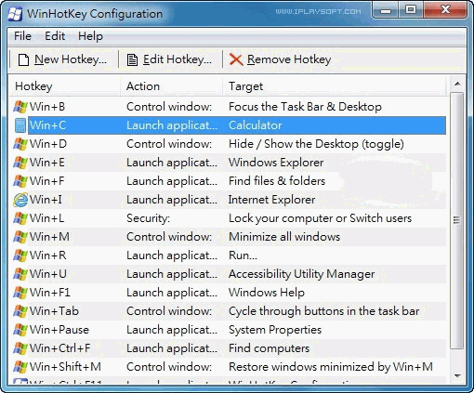Click the Edit Hotkey... button label
The height and width of the screenshot is (393, 474).
pos(178,59)
